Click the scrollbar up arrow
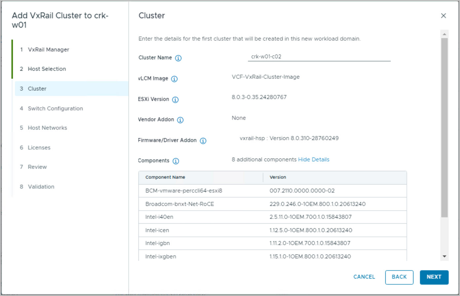This screenshot has height=296, width=460. coord(444,34)
